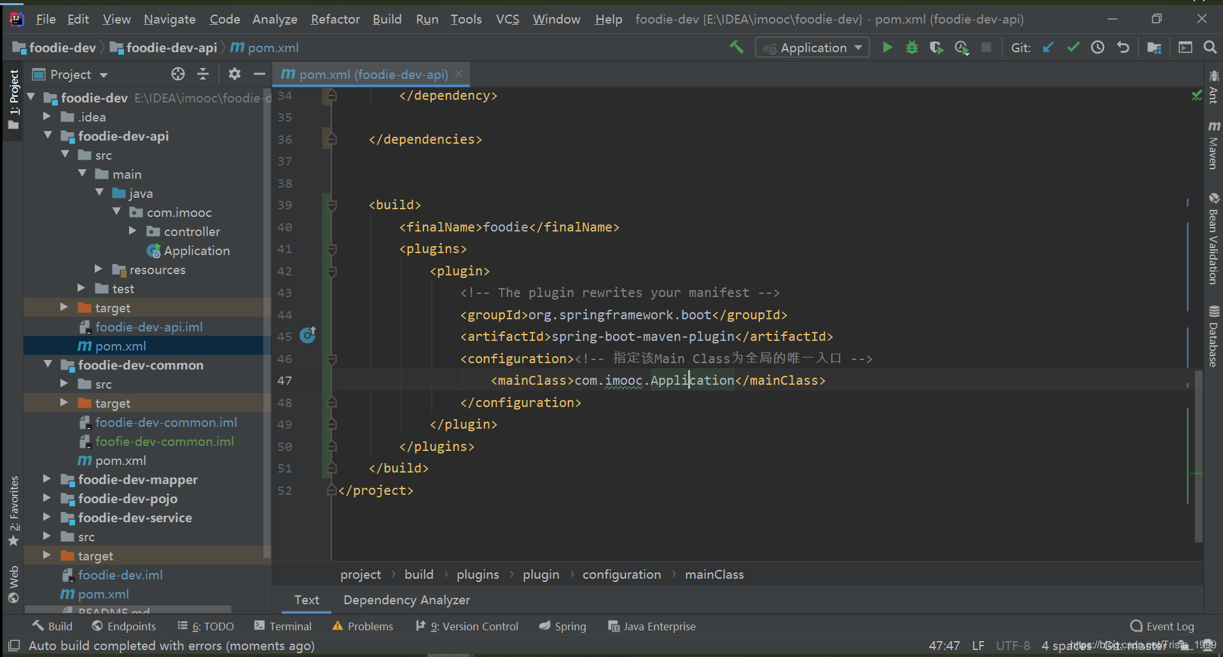This screenshot has width=1223, height=657.
Task: Open the Event Log
Action: click(x=1163, y=626)
